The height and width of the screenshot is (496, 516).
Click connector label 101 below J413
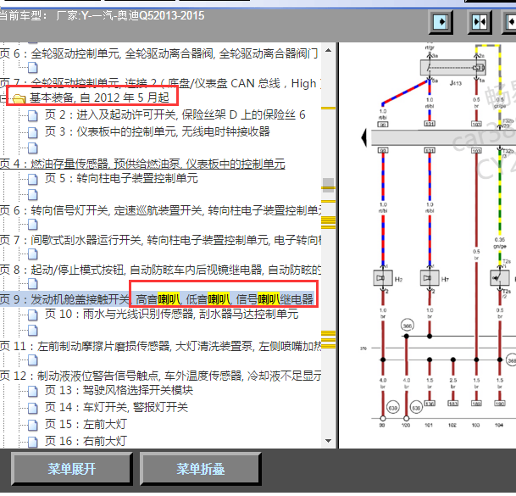point(430,124)
